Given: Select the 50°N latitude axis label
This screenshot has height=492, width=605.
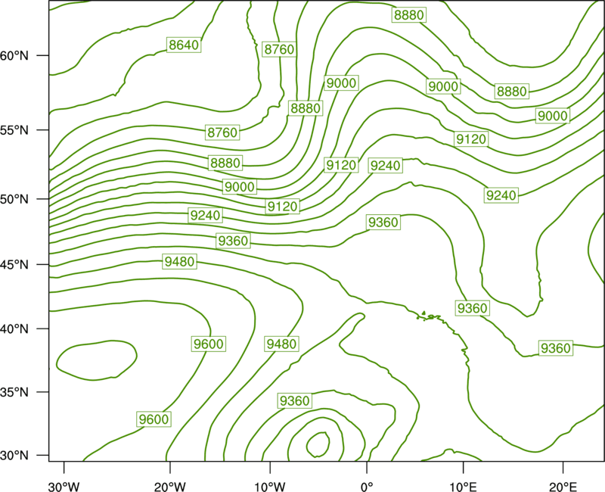Looking at the screenshot, I should point(14,199).
